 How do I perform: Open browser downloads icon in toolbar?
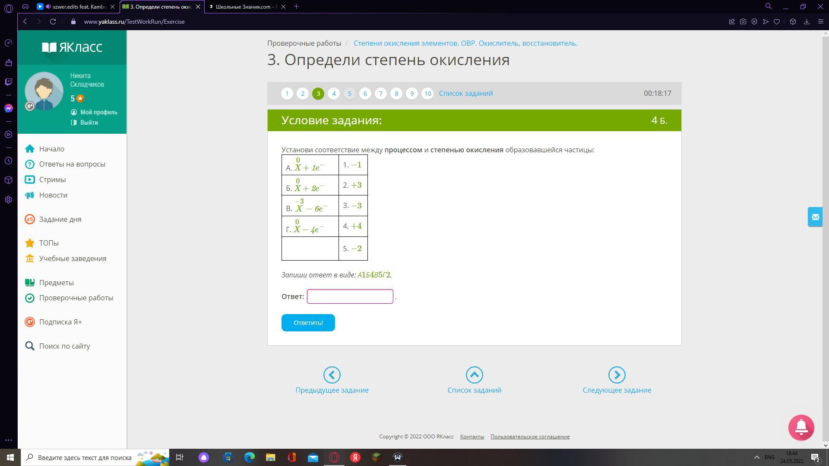coord(807,22)
